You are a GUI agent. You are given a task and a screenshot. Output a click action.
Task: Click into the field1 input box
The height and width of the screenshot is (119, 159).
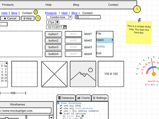(74, 34)
